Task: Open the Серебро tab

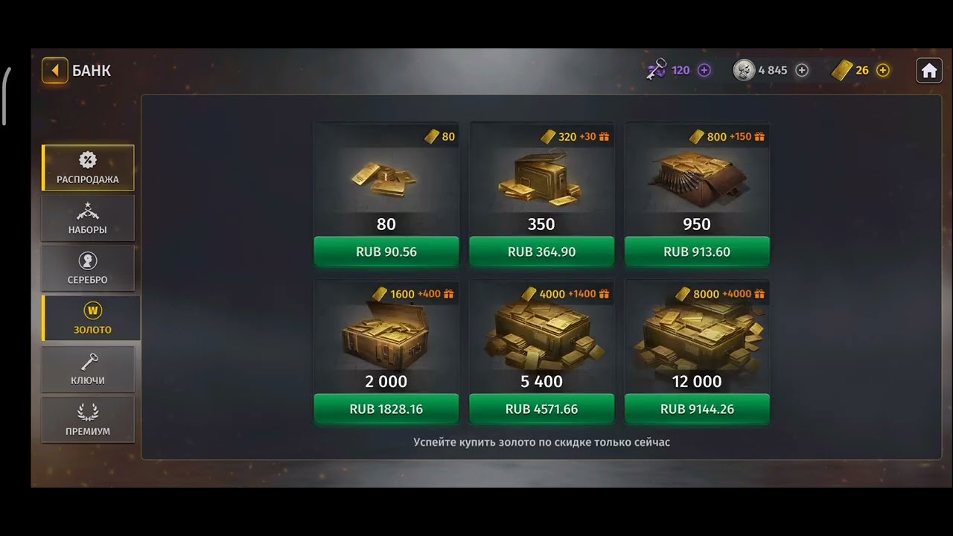Action: 88,268
